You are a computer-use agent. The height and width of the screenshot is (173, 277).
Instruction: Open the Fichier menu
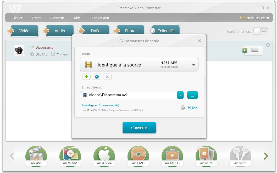[x=17, y=18]
